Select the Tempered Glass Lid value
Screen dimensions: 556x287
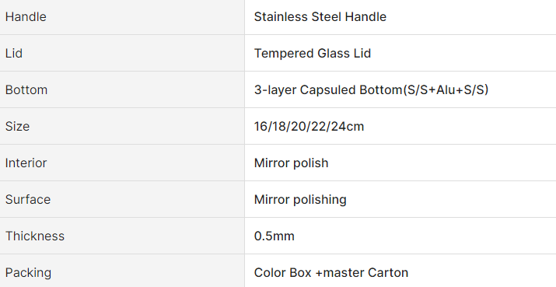point(313,53)
